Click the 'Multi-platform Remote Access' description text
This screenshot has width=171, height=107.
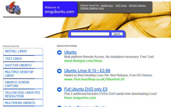pos(109,57)
